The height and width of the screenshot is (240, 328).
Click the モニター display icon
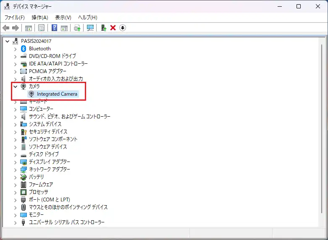24,215
